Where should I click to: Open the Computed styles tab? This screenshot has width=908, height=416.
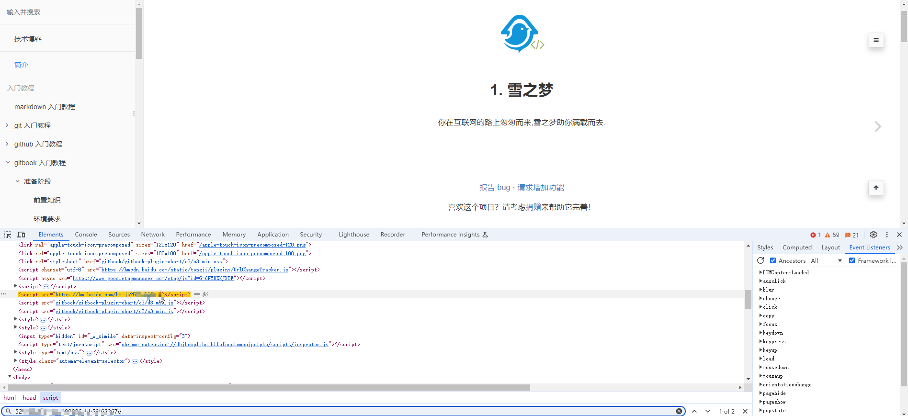pos(797,247)
